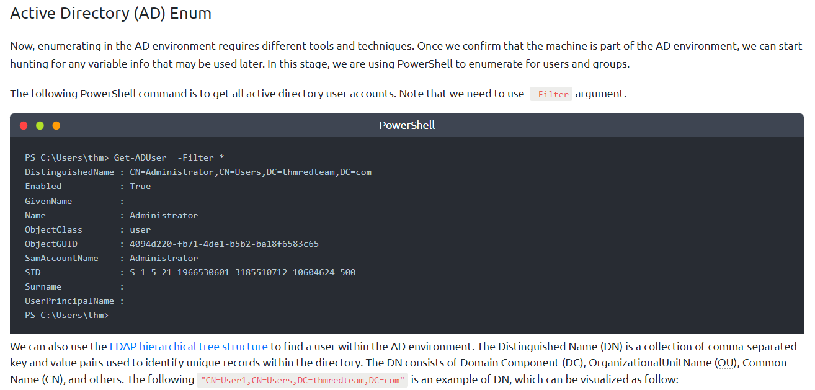Click the DistinguishedName value in the terminal
Image resolution: width=815 pixels, height=390 pixels.
[x=250, y=172]
